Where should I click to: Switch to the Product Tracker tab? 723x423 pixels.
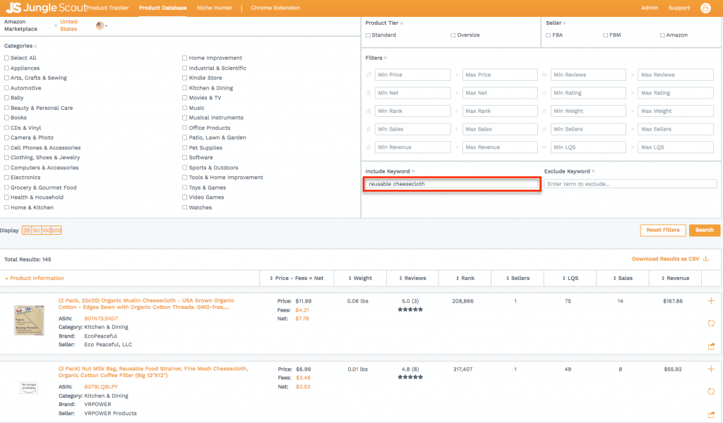[x=107, y=8]
